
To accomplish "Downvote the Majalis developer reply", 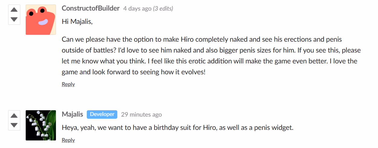I will pos(14,125).
